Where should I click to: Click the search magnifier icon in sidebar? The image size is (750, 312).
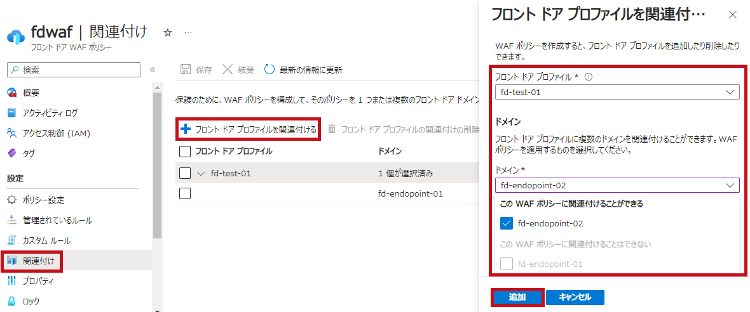click(x=15, y=70)
